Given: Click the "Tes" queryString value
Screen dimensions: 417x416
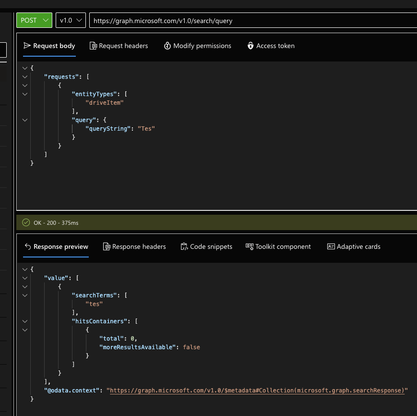Looking at the screenshot, I should pos(146,129).
